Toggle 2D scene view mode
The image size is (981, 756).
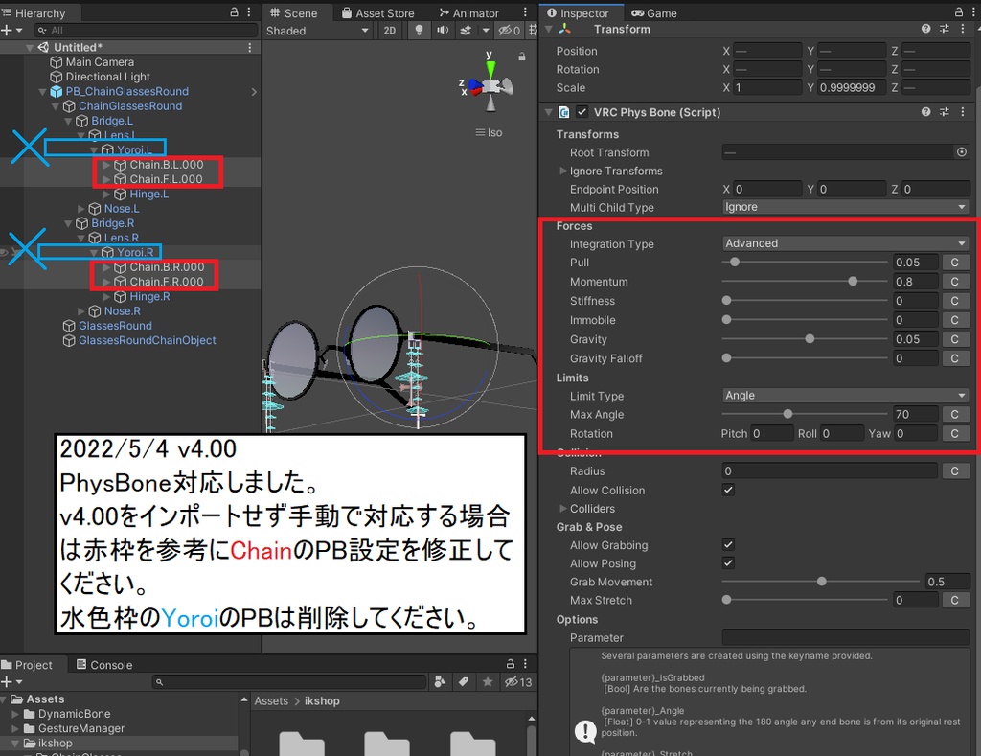390,30
